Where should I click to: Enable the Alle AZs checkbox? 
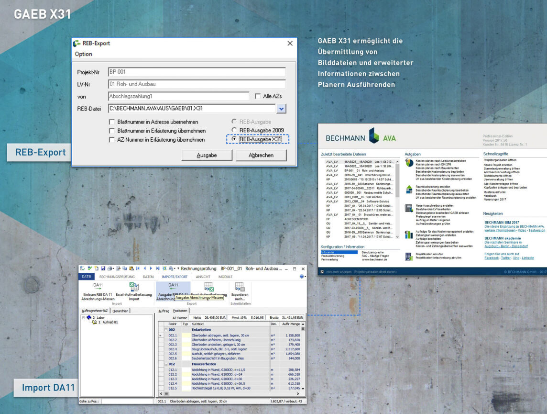point(258,96)
